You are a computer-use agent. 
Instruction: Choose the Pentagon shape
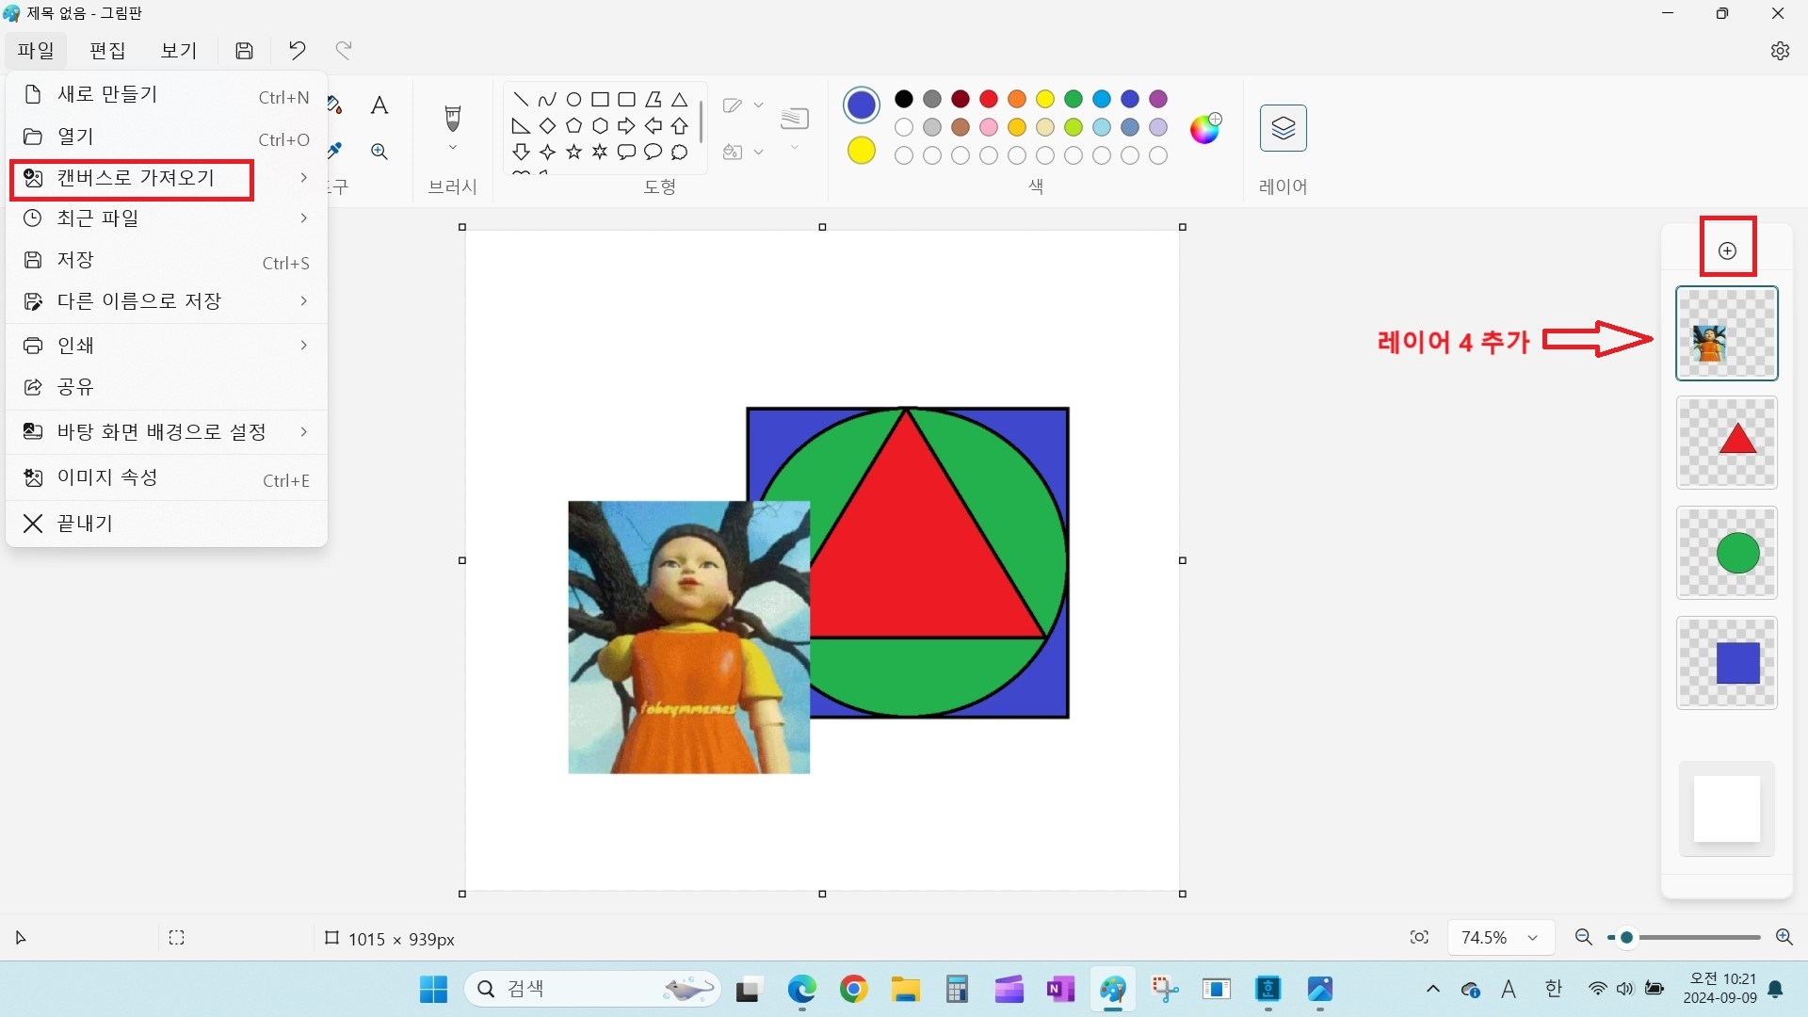pos(573,125)
